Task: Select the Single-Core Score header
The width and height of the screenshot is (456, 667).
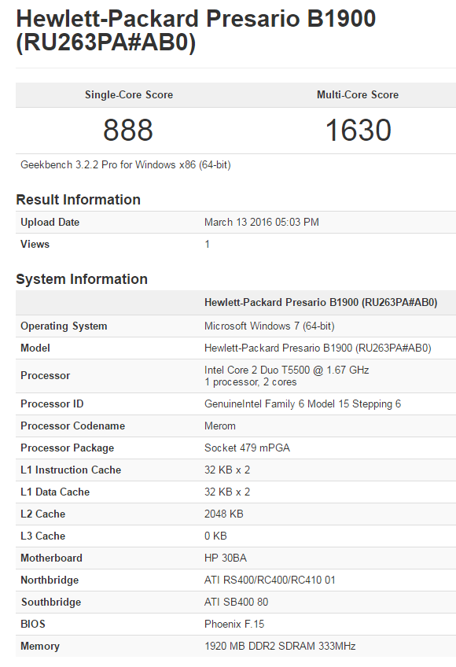Action: 129,95
